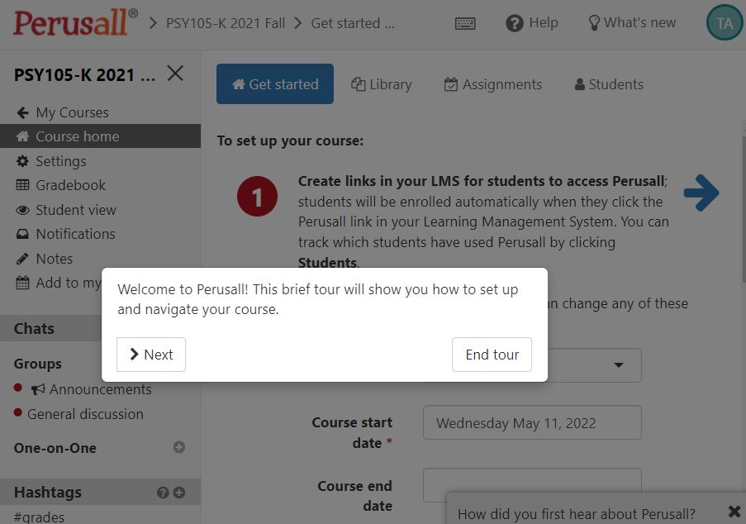Click the blue right arrow icon
Image resolution: width=746 pixels, height=524 pixels.
click(701, 193)
